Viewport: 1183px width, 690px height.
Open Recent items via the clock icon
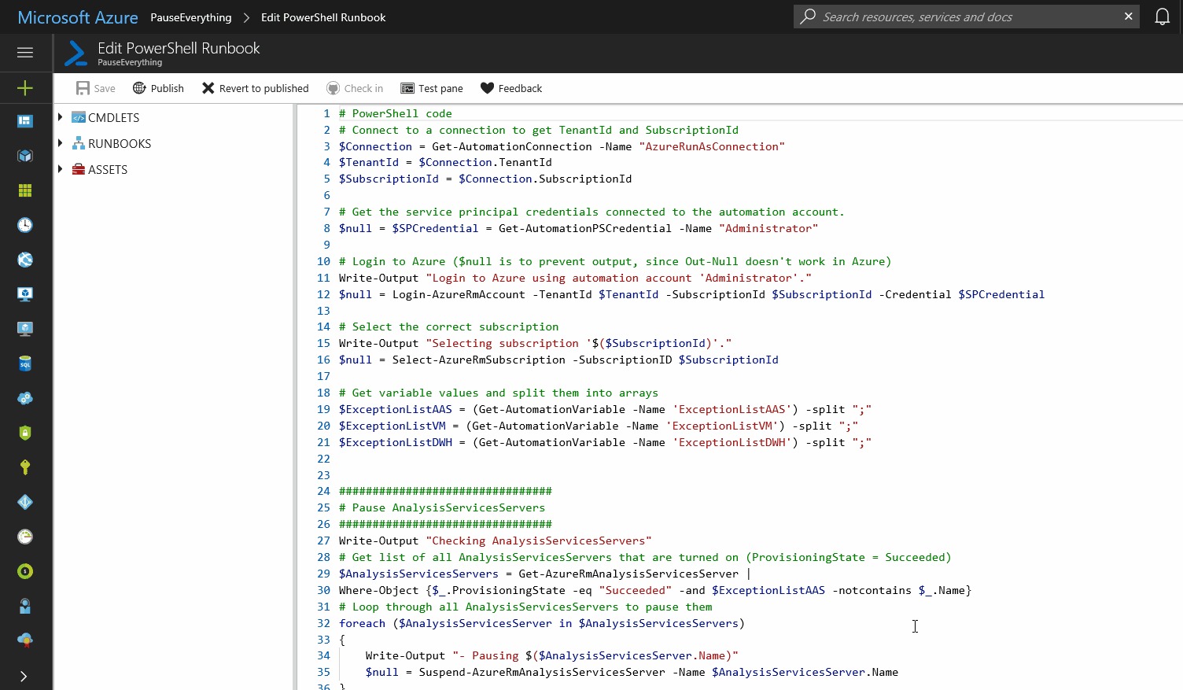coord(24,224)
